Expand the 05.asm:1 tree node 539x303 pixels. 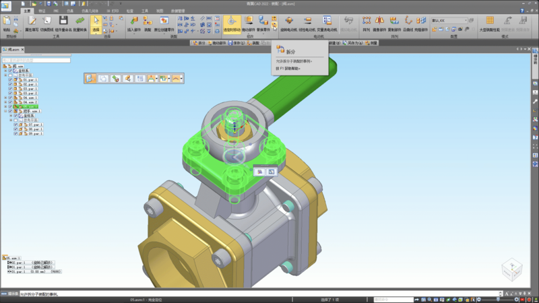5,106
